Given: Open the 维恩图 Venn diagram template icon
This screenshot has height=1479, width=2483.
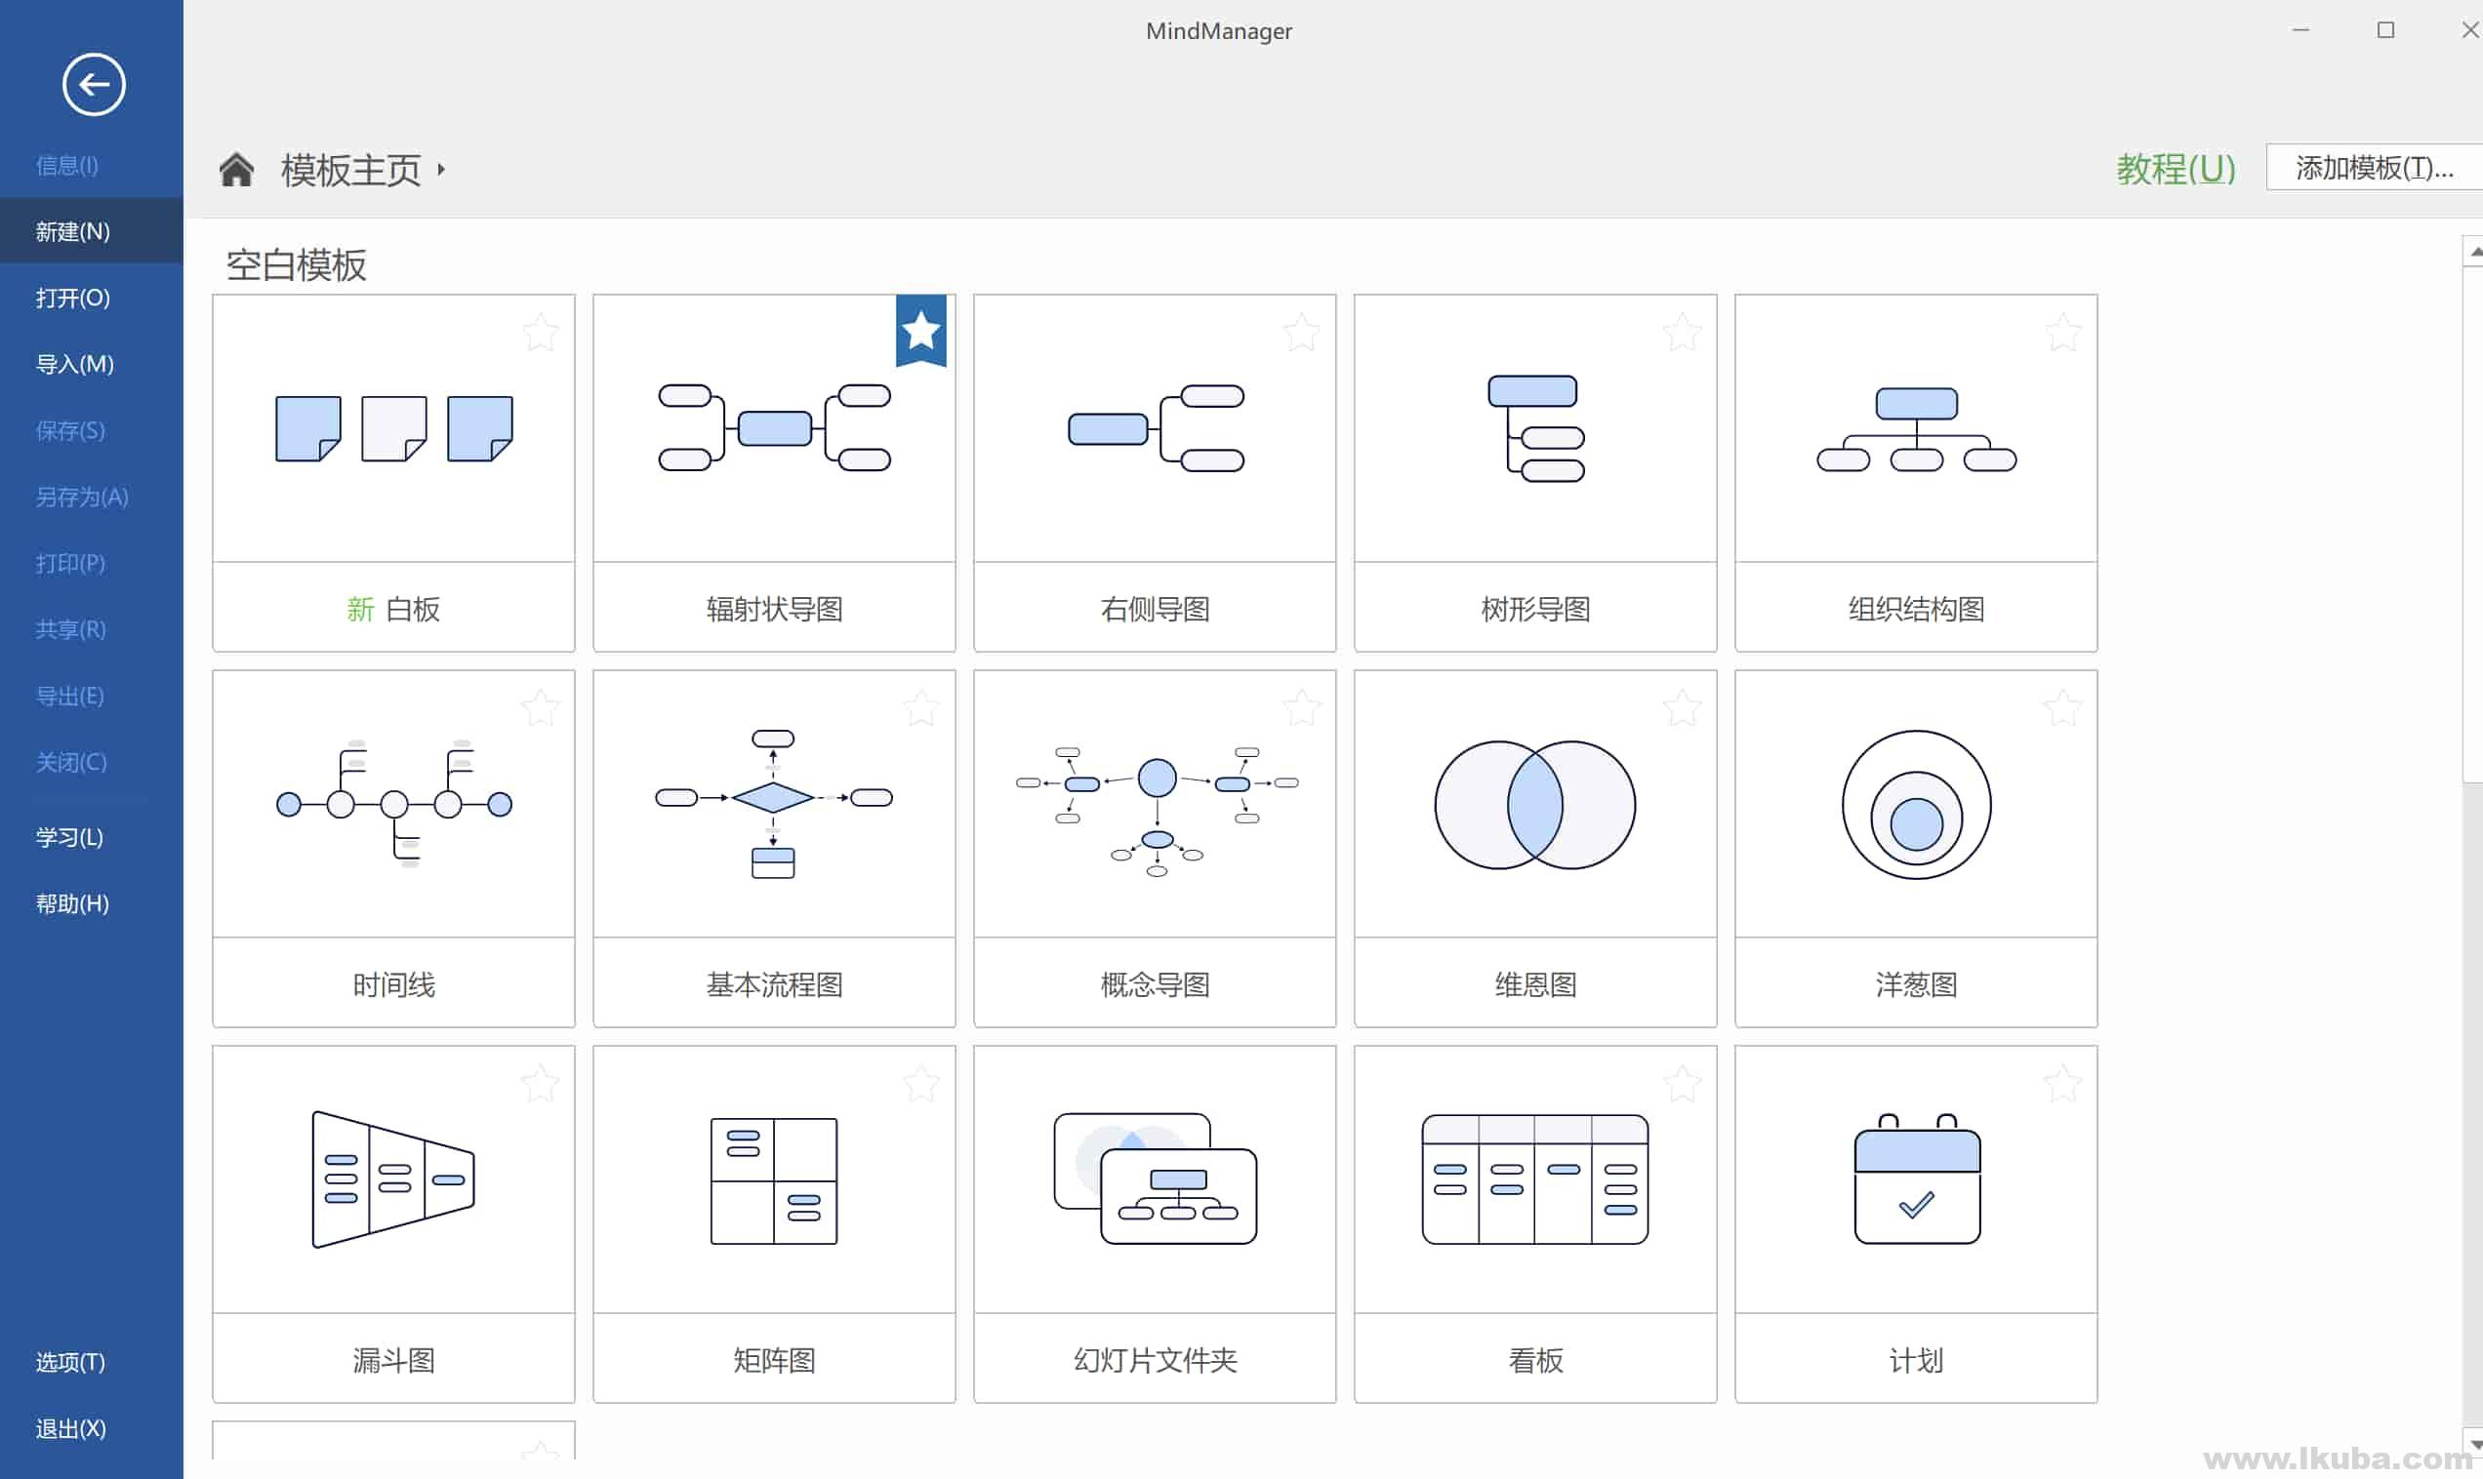Looking at the screenshot, I should [x=1535, y=805].
